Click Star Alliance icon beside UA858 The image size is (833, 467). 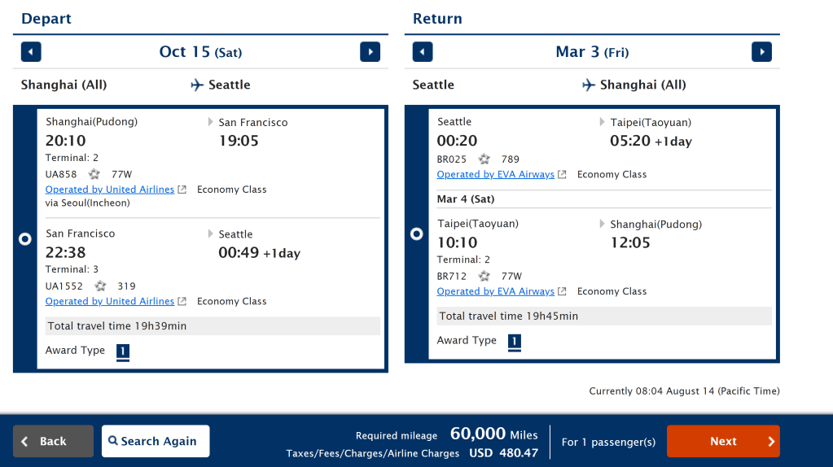coord(94,174)
